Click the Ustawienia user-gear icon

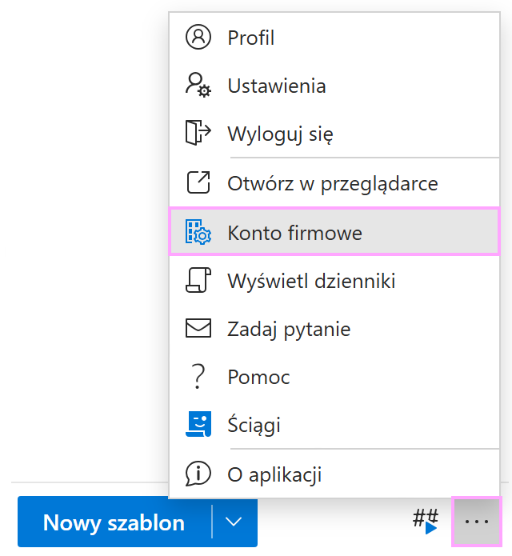[x=198, y=85]
